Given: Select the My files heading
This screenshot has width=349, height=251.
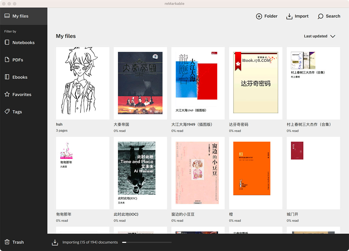Looking at the screenshot, I should point(66,36).
